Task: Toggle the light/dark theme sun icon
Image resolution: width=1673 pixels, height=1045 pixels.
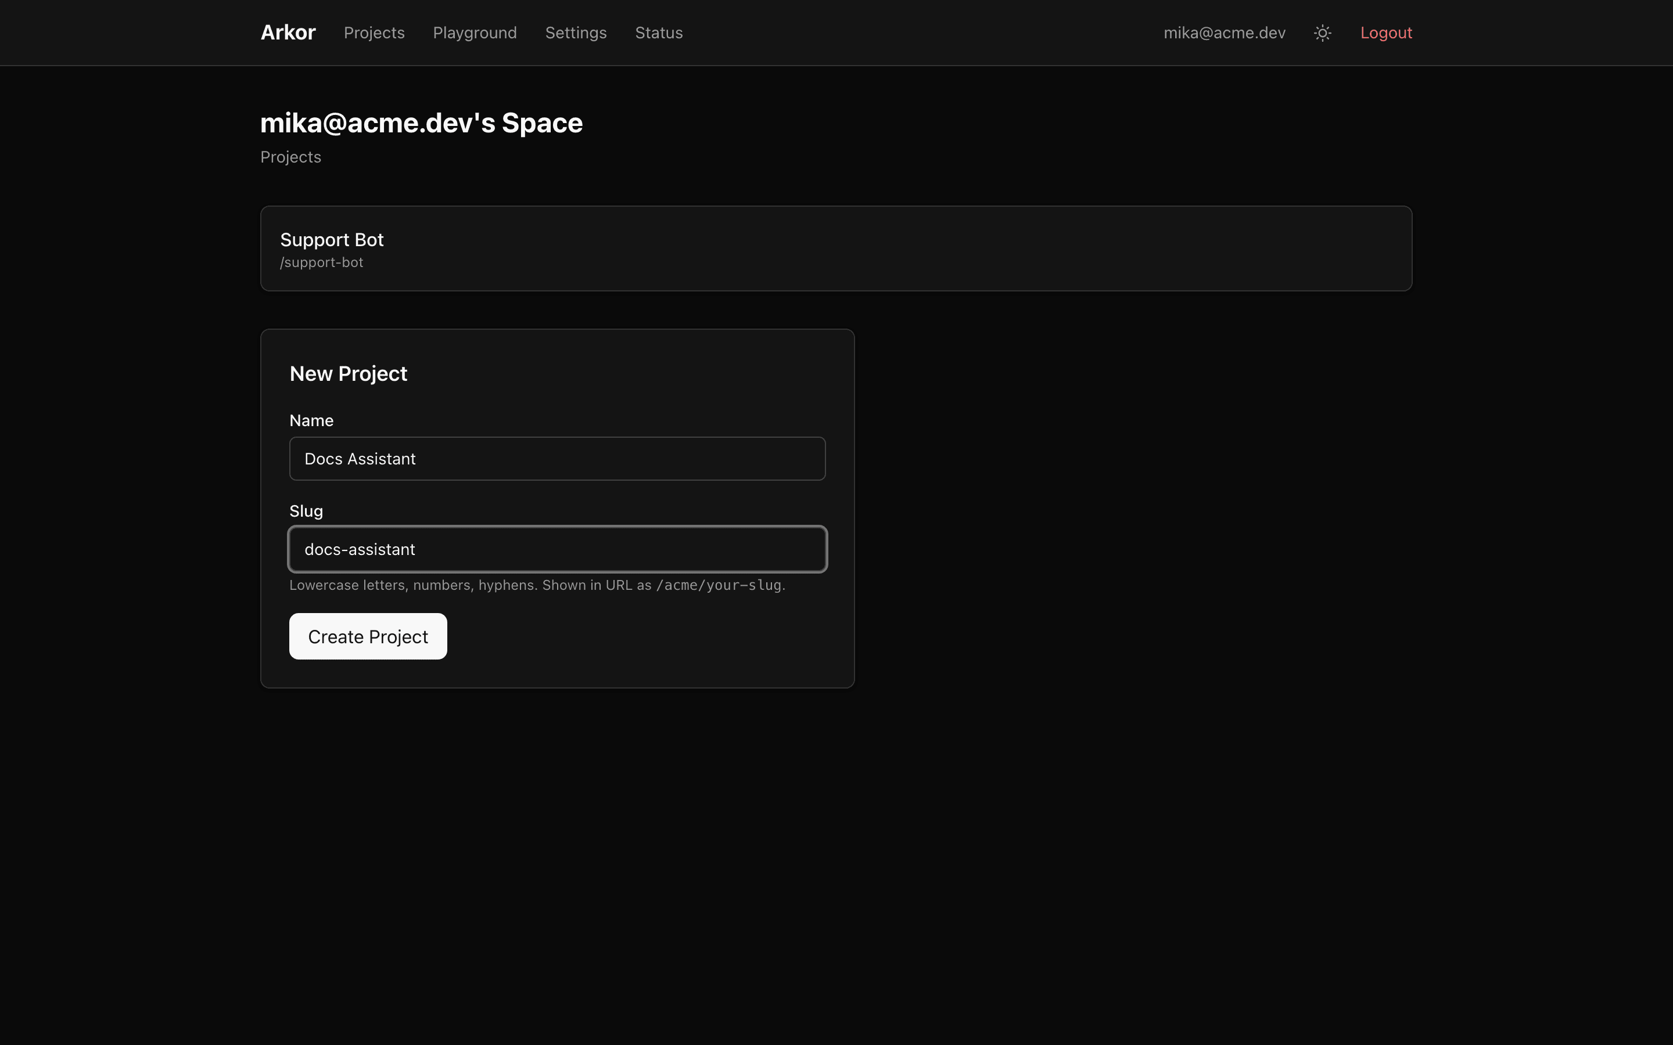Action: (1322, 33)
